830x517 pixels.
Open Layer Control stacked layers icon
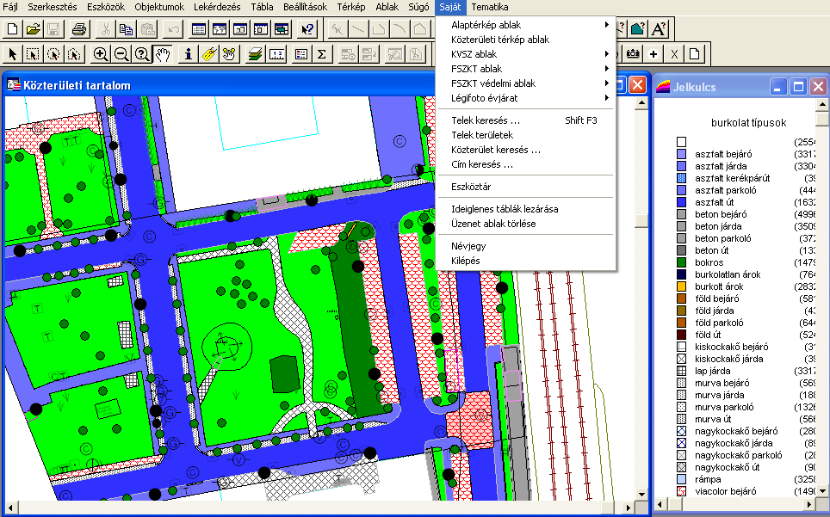coord(255,54)
